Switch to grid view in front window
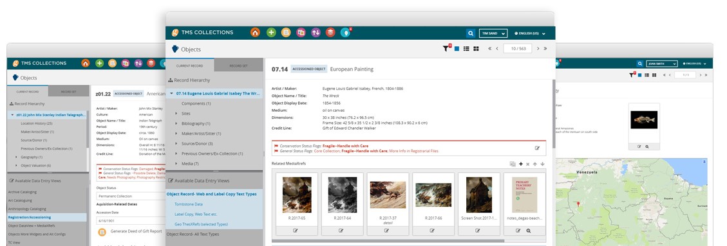Screen dimensions: 727x246 (x=476, y=49)
